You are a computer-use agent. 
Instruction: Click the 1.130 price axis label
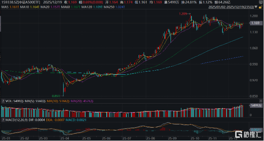[254, 32]
